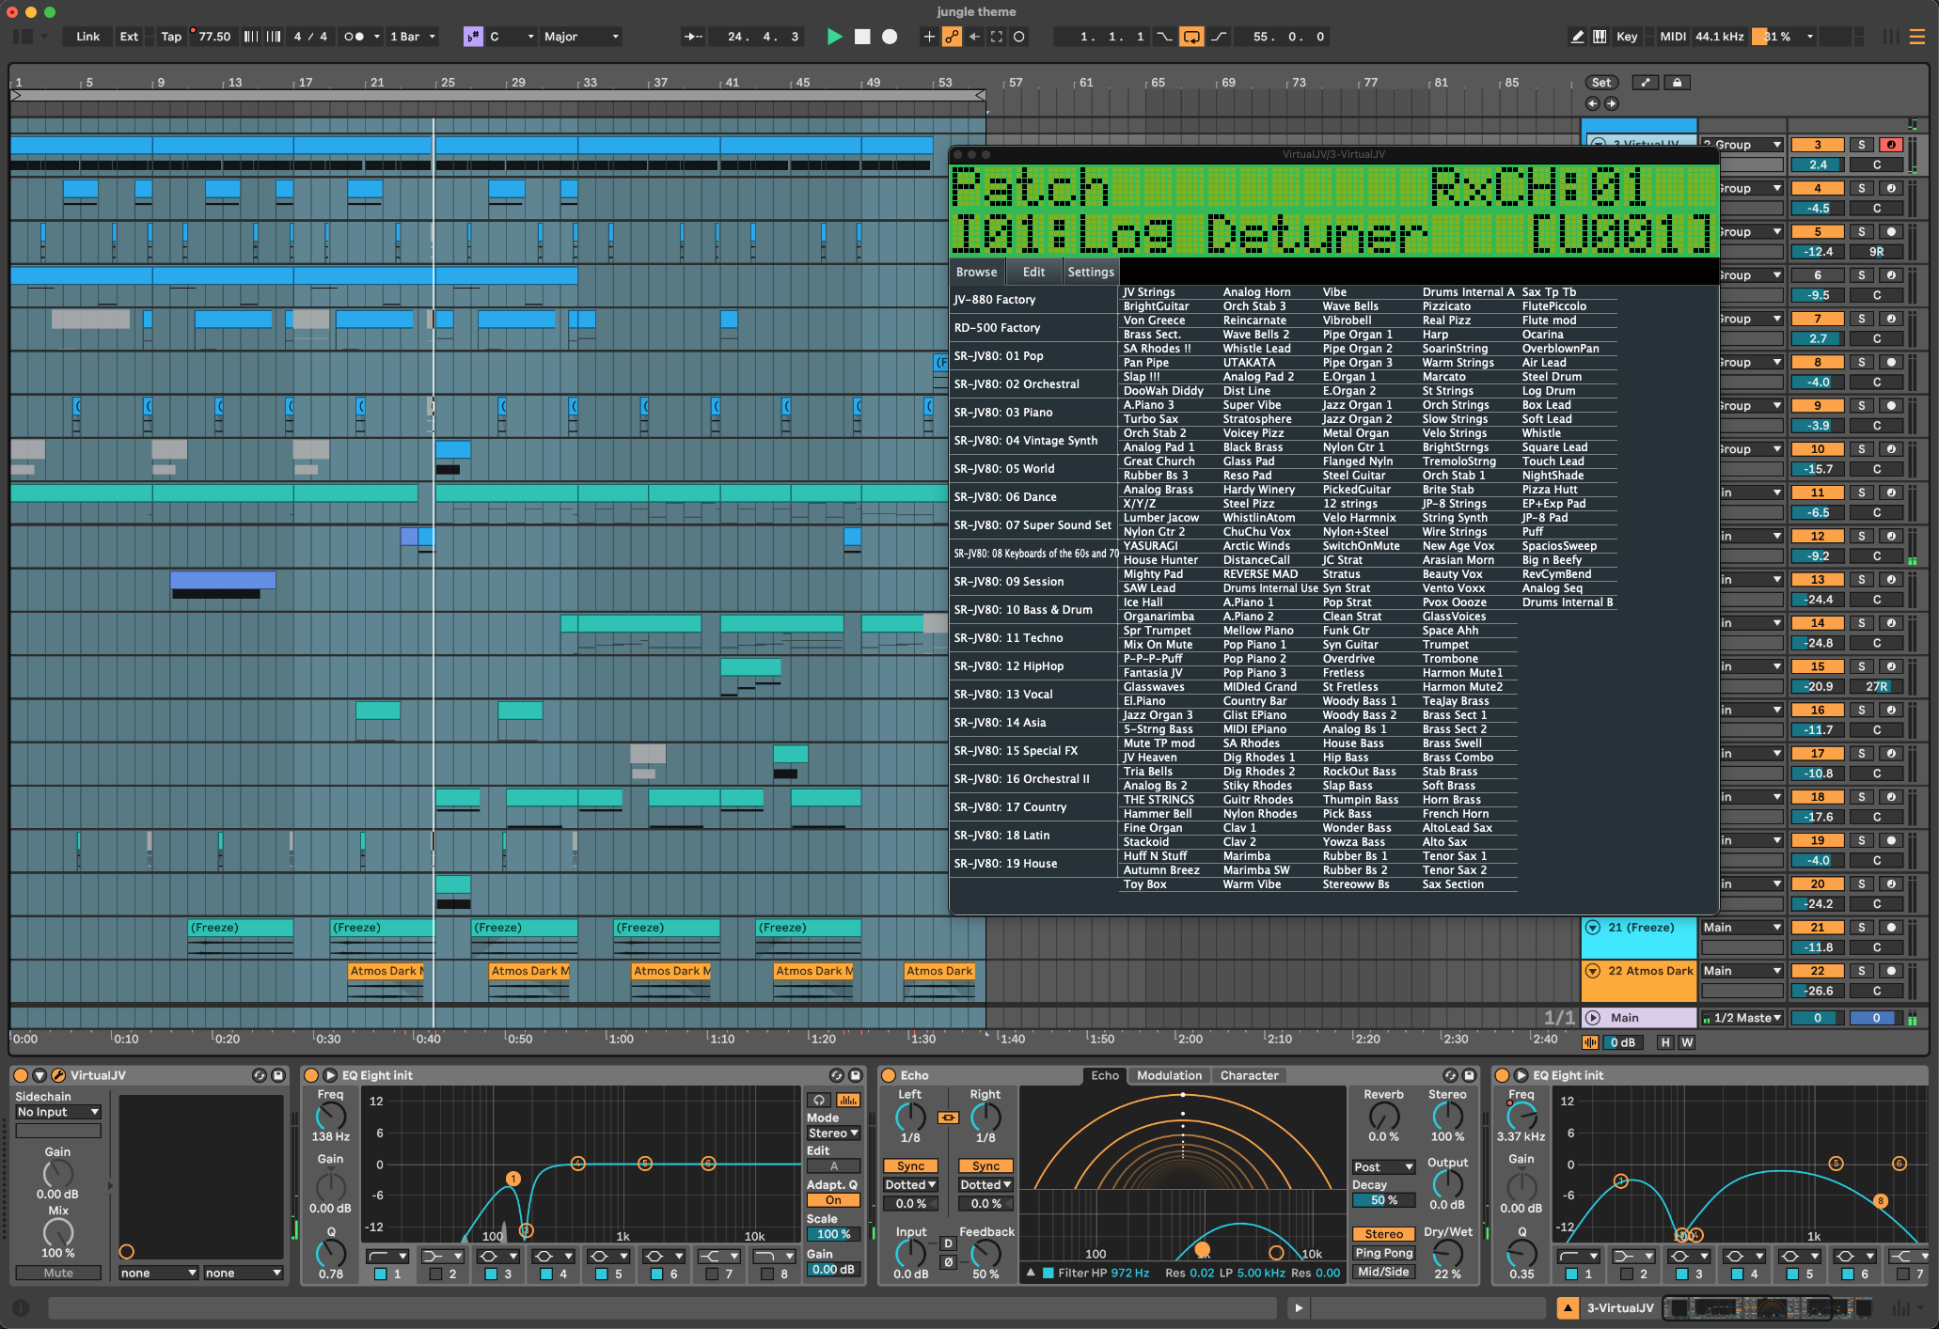This screenshot has width=1939, height=1329.
Task: Adjust the Echo Dry/Wet knob
Action: pyautogui.click(x=1447, y=1253)
